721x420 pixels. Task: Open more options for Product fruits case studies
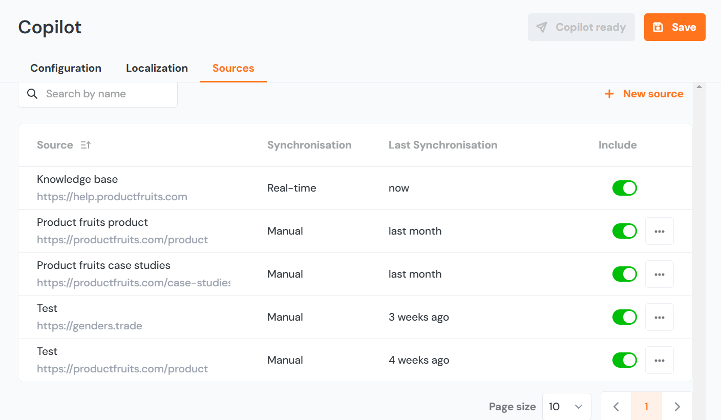[659, 275]
